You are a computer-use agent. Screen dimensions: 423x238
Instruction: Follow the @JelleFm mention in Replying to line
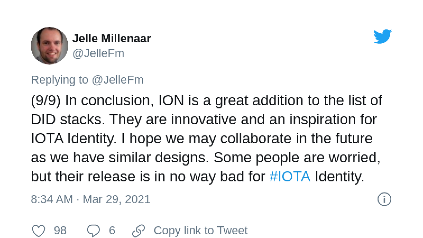(118, 80)
